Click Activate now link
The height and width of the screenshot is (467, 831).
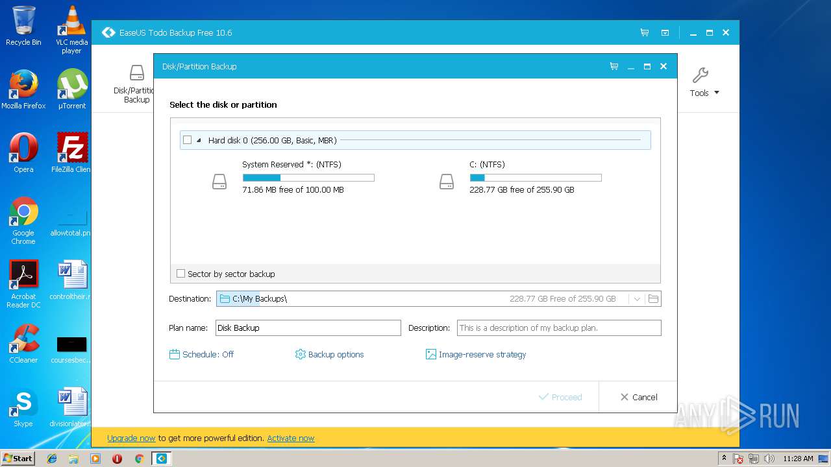291,438
